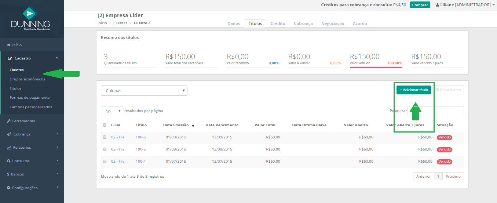Viewport: 497px width, 203px height.
Task: Click the chart icon beside Relatórios
Action: coord(9,148)
